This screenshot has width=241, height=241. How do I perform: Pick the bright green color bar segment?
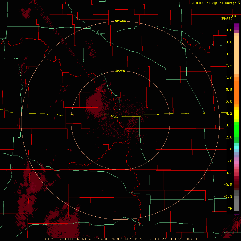point(236,129)
